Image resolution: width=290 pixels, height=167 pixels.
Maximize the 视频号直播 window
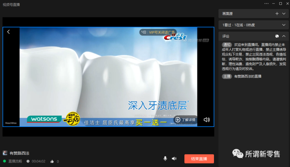click(x=280, y=3)
